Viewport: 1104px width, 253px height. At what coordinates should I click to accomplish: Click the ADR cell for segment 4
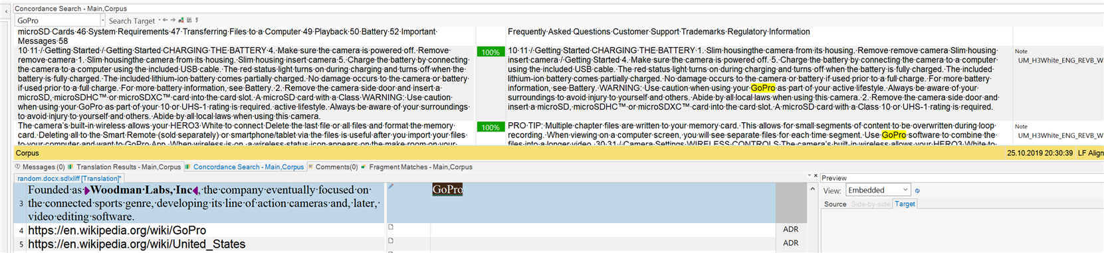791,230
